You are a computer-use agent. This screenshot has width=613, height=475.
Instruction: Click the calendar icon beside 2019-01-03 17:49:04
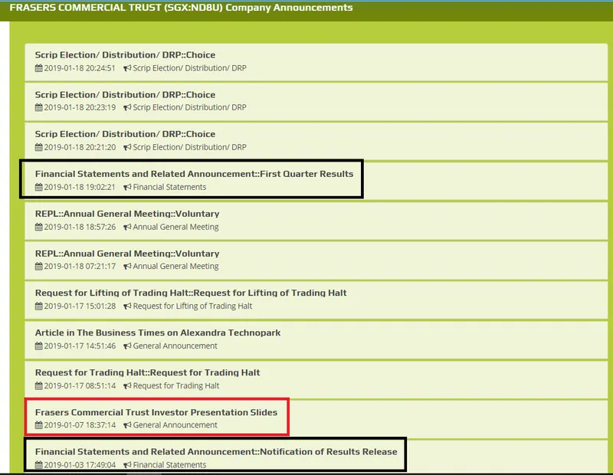coord(39,465)
